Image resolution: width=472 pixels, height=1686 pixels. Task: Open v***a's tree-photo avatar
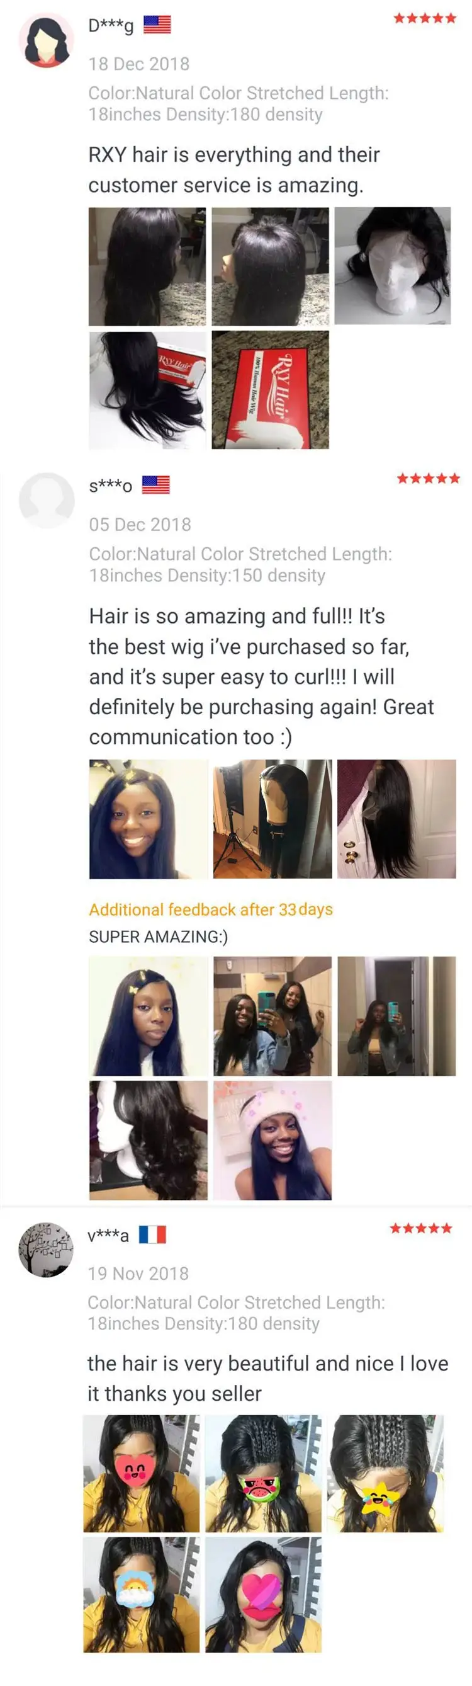46,1250
